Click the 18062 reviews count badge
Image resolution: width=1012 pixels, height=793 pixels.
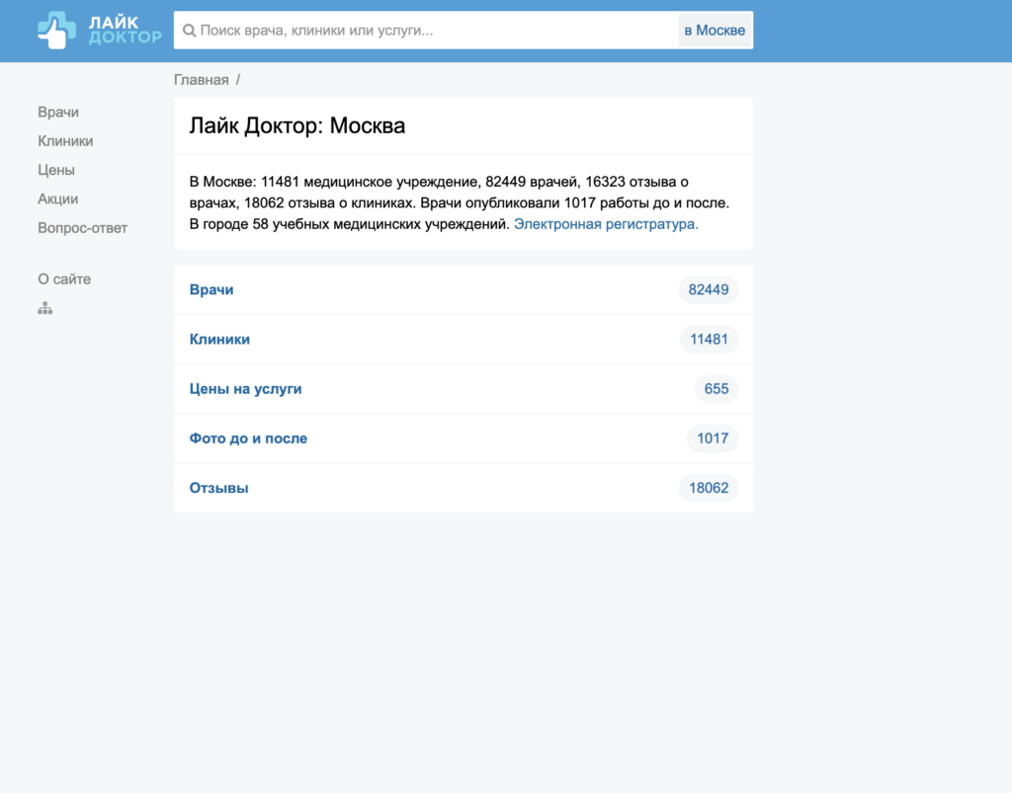(708, 489)
